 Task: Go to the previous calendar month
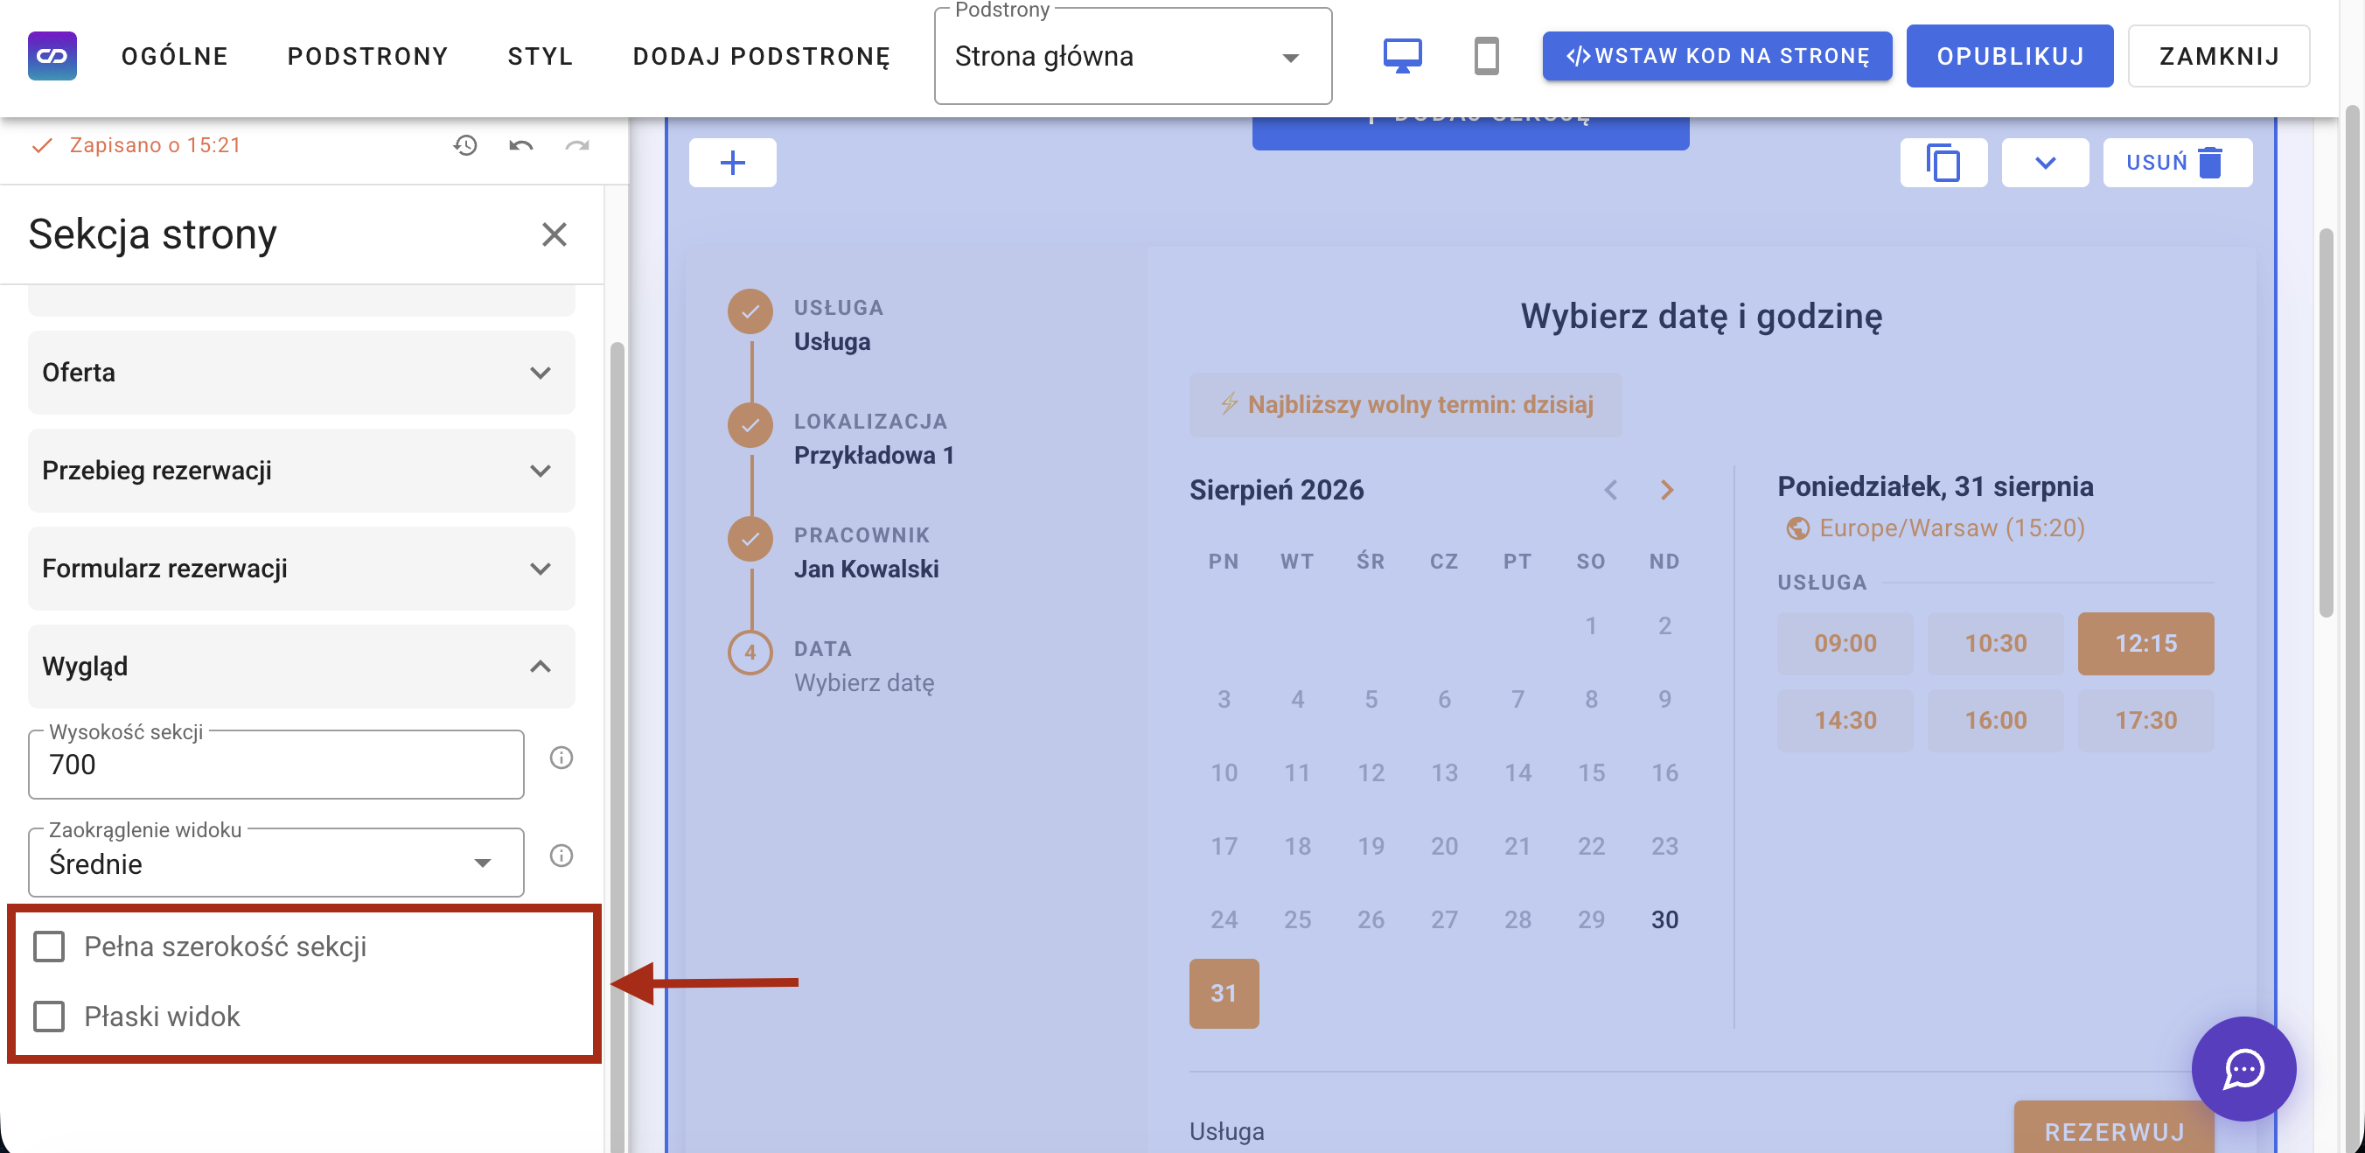click(x=1610, y=490)
